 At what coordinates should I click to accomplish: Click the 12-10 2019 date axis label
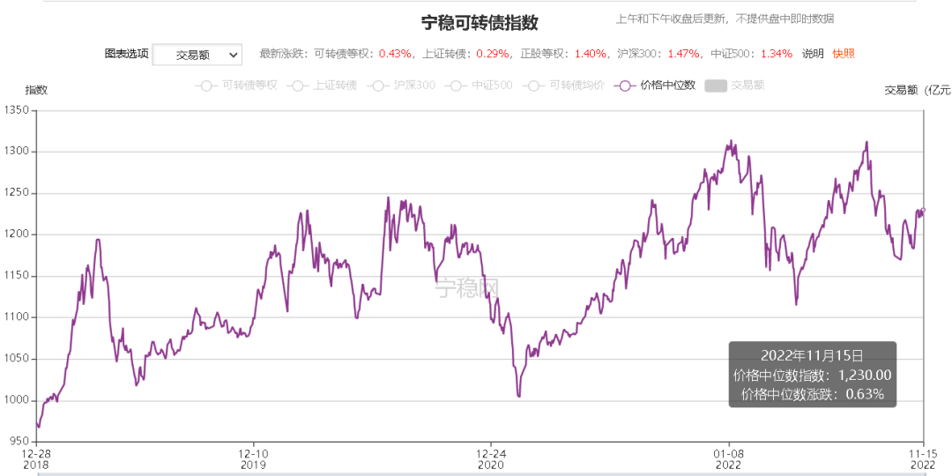click(x=253, y=458)
